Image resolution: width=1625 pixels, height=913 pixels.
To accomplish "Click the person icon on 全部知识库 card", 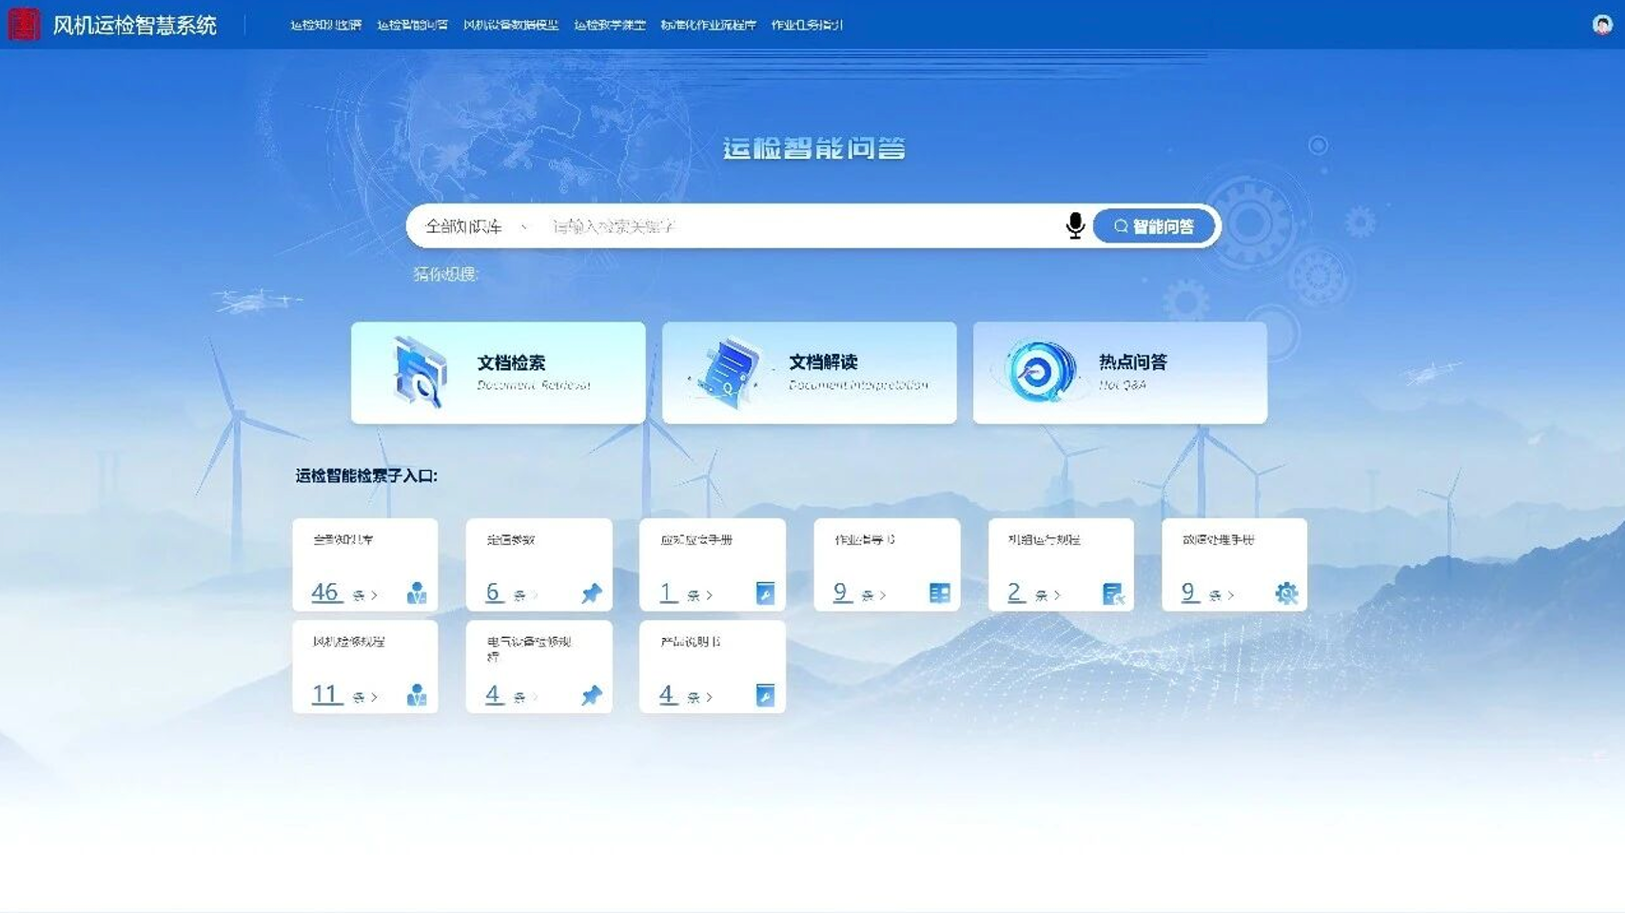I will [417, 592].
